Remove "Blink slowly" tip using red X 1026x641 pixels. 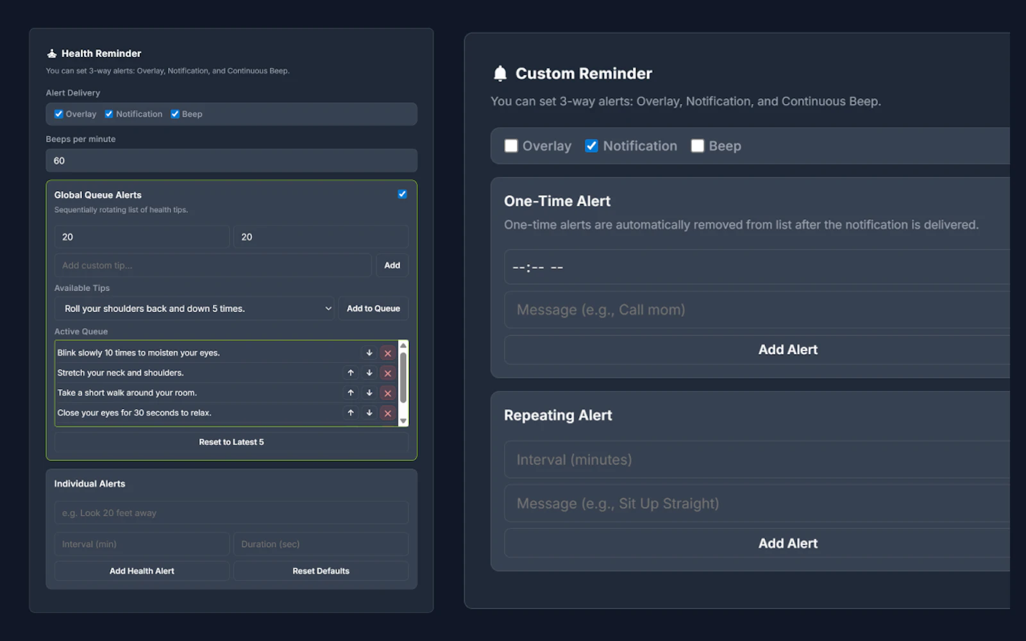(387, 353)
